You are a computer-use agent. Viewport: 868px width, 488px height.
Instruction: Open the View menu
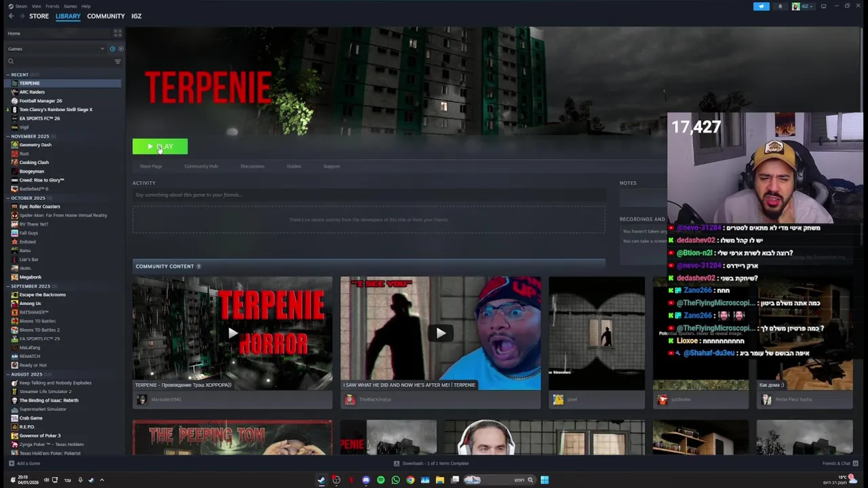[x=36, y=6]
